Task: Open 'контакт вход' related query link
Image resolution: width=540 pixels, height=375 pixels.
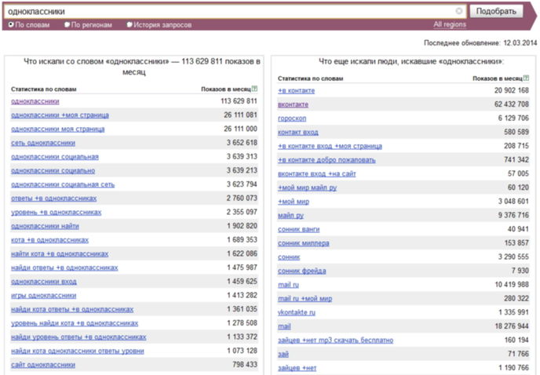Action: [x=298, y=133]
